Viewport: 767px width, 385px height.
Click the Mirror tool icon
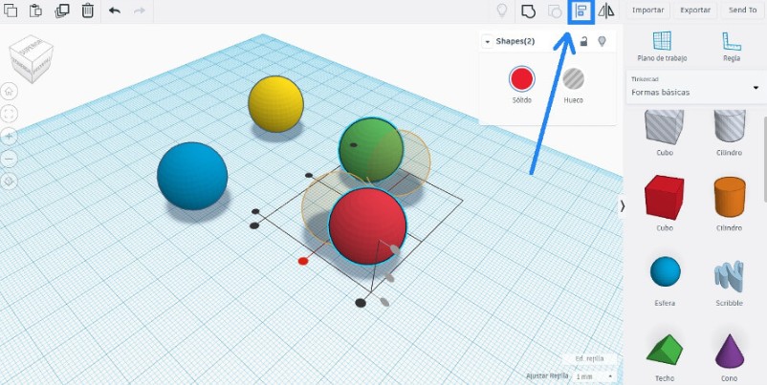[x=605, y=11]
